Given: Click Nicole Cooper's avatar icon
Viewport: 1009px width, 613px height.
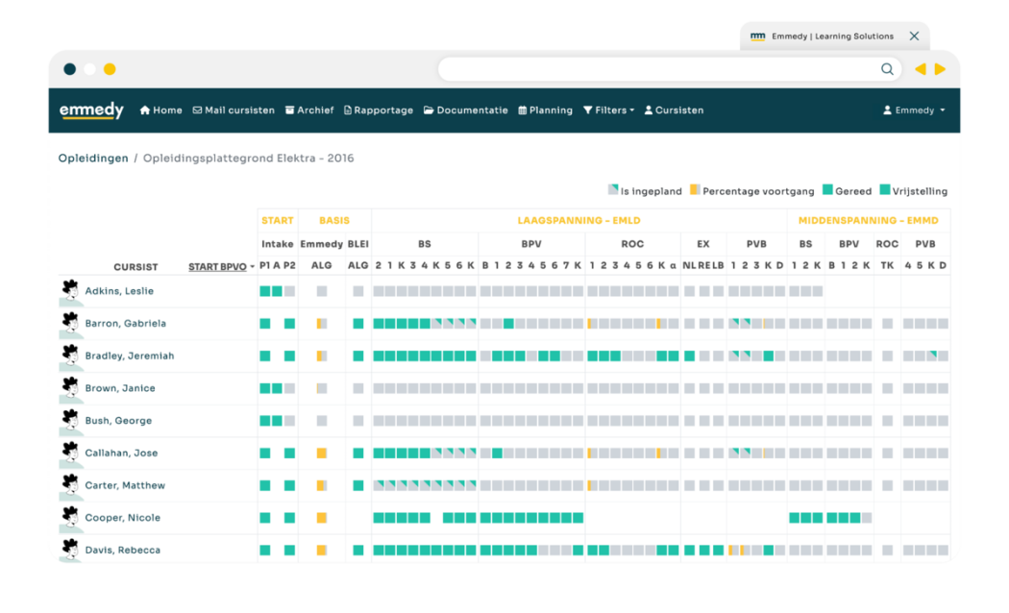Looking at the screenshot, I should pyautogui.click(x=69, y=517).
